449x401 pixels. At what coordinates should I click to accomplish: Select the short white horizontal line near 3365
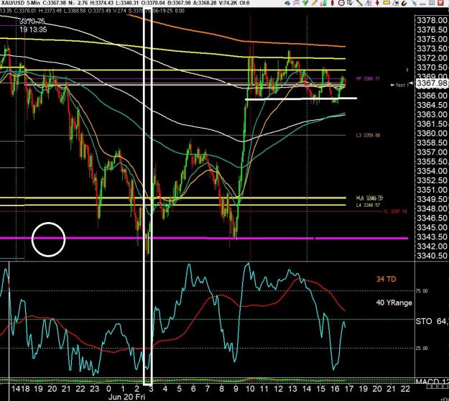coord(301,99)
